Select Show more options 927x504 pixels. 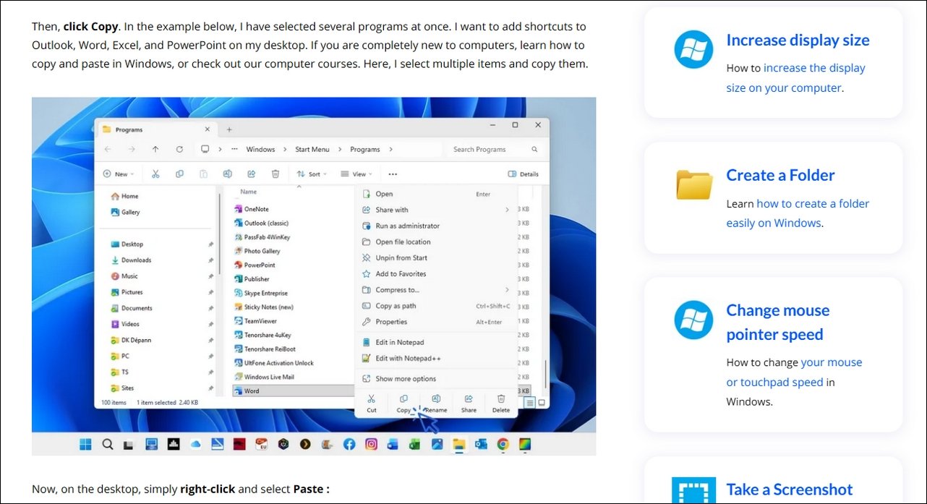pos(436,378)
